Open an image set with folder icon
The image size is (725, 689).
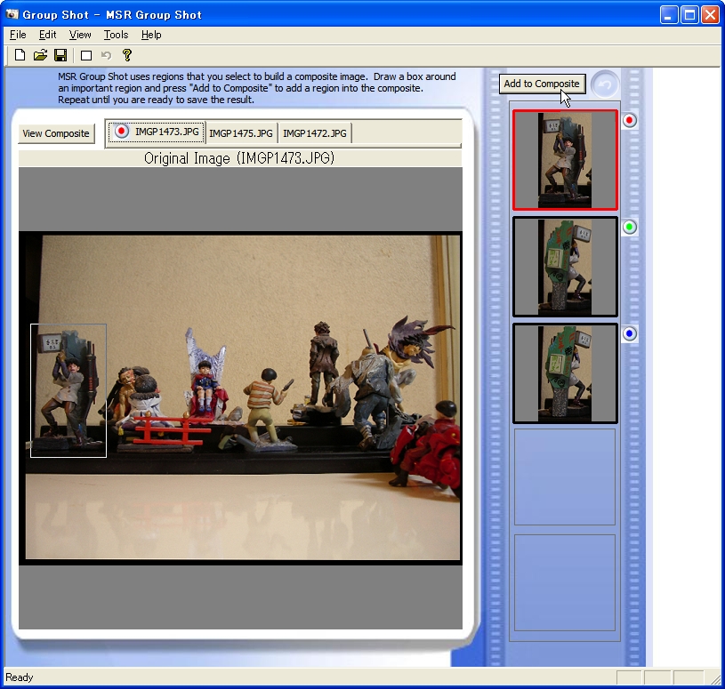click(40, 55)
